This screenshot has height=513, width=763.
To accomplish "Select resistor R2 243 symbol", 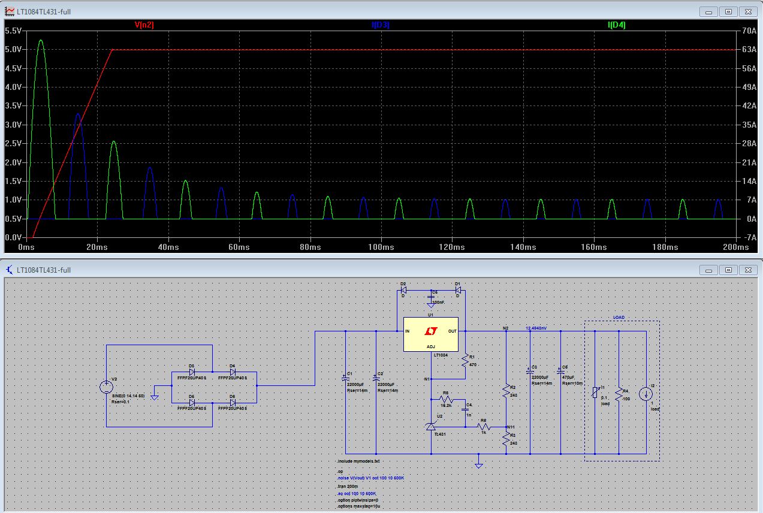I will tap(506, 391).
